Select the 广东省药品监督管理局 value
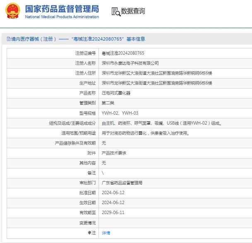Viewport: 252px width, 243px height. (x=122, y=183)
